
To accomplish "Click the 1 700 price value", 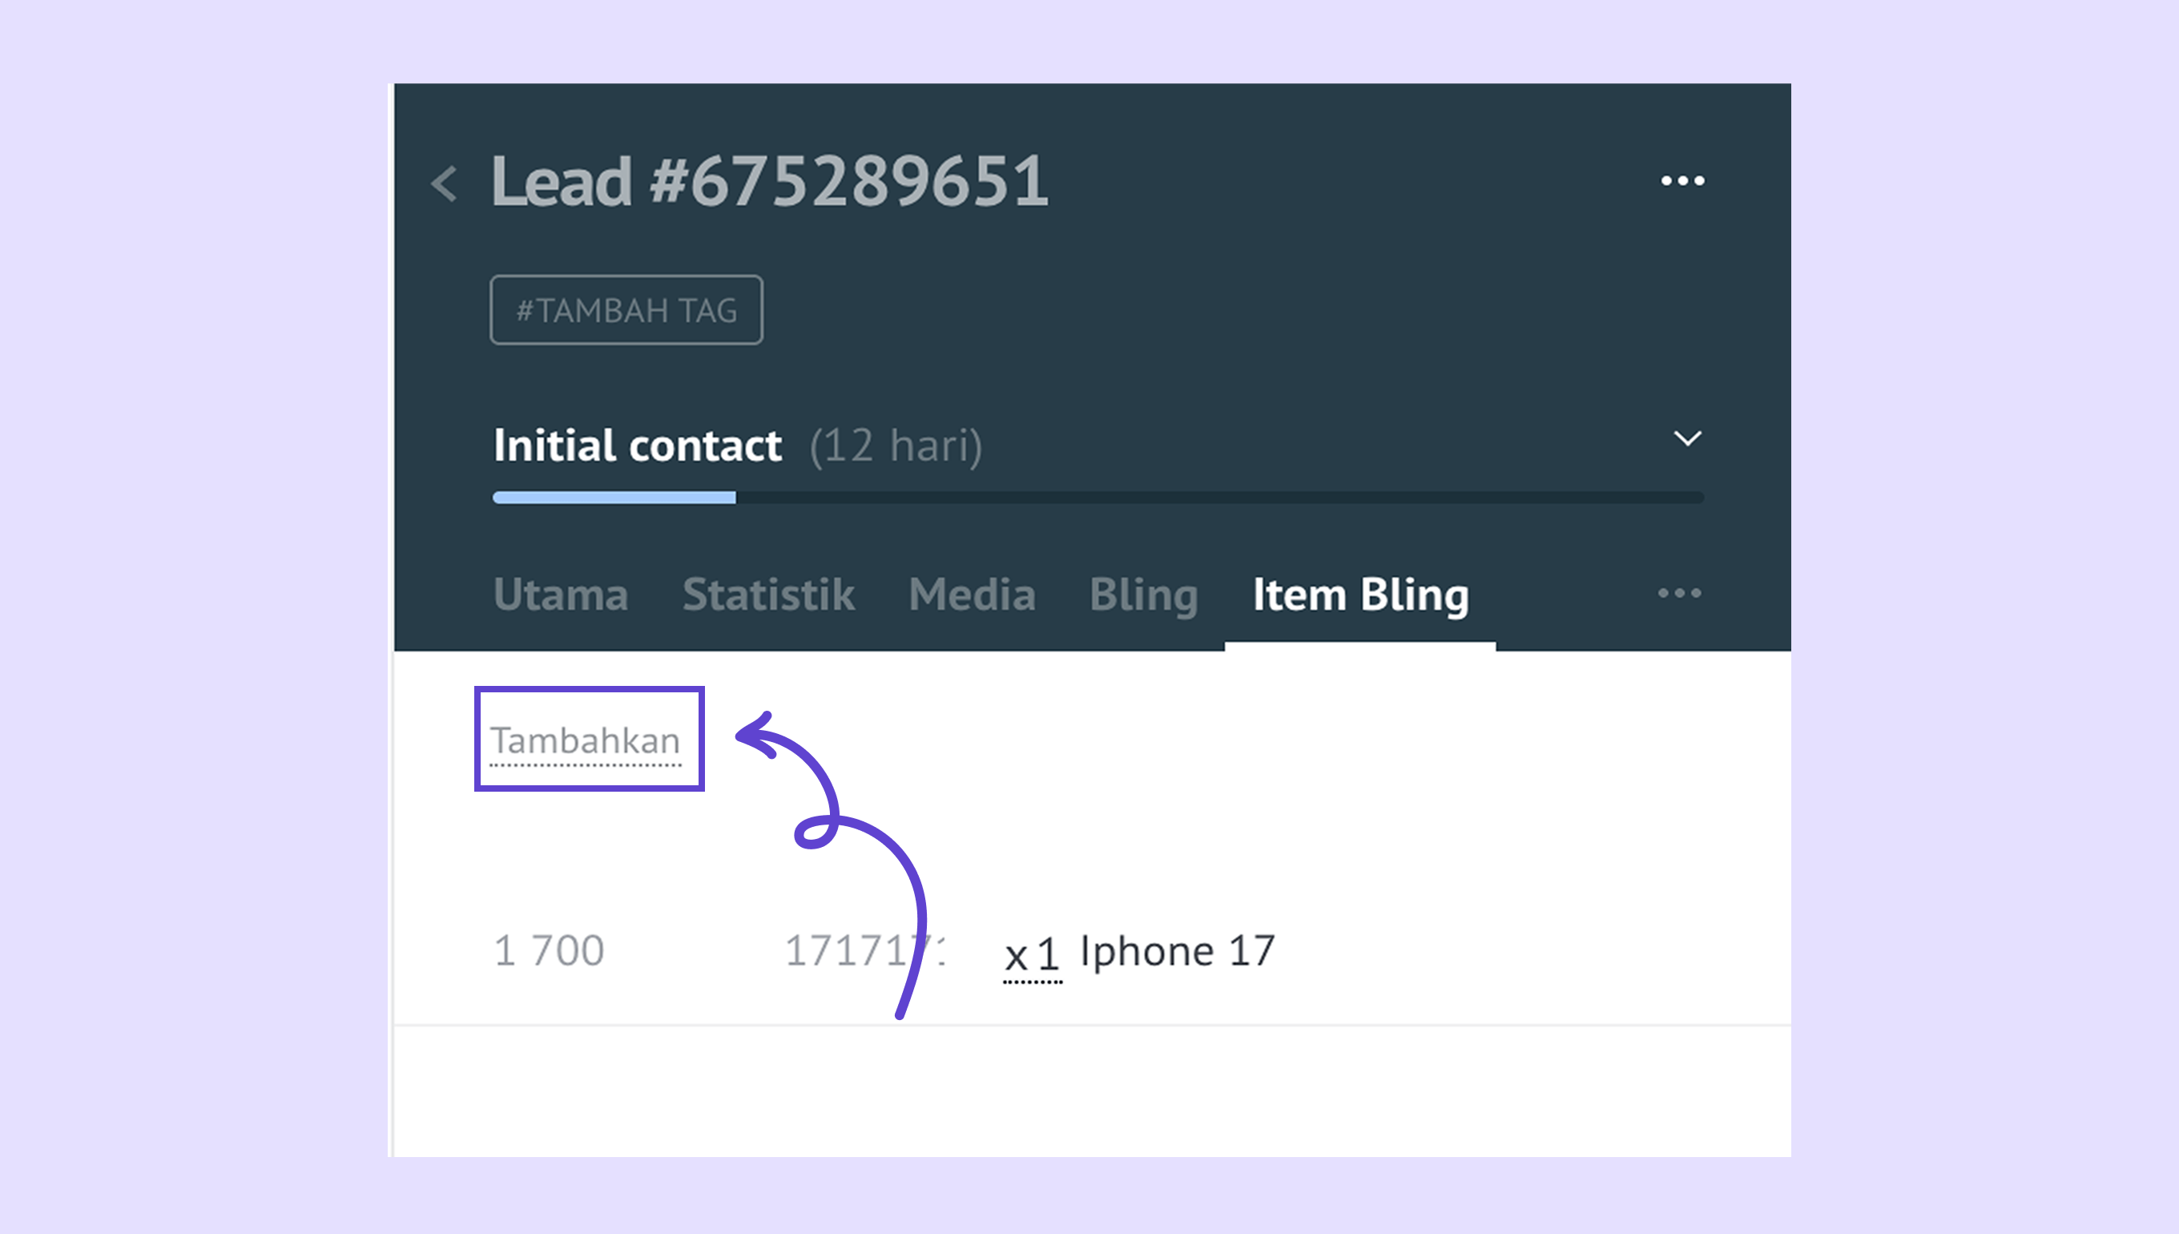I will pyautogui.click(x=549, y=951).
